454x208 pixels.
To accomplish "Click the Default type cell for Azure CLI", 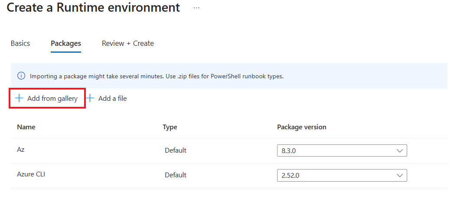I will 176,175.
